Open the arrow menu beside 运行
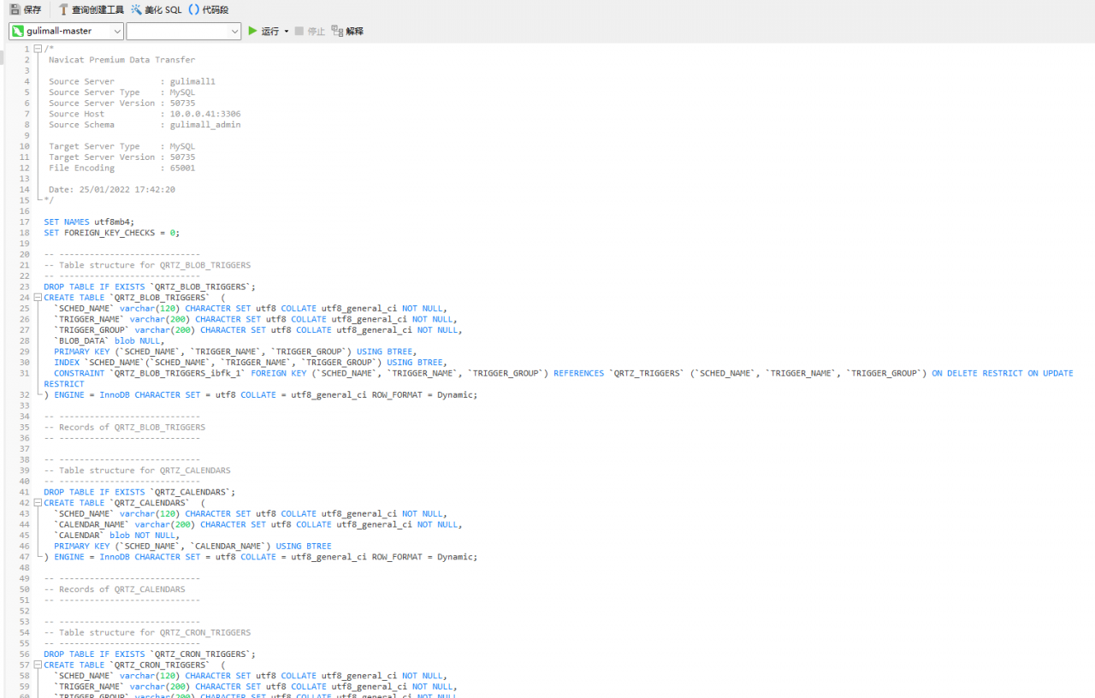 [x=287, y=31]
